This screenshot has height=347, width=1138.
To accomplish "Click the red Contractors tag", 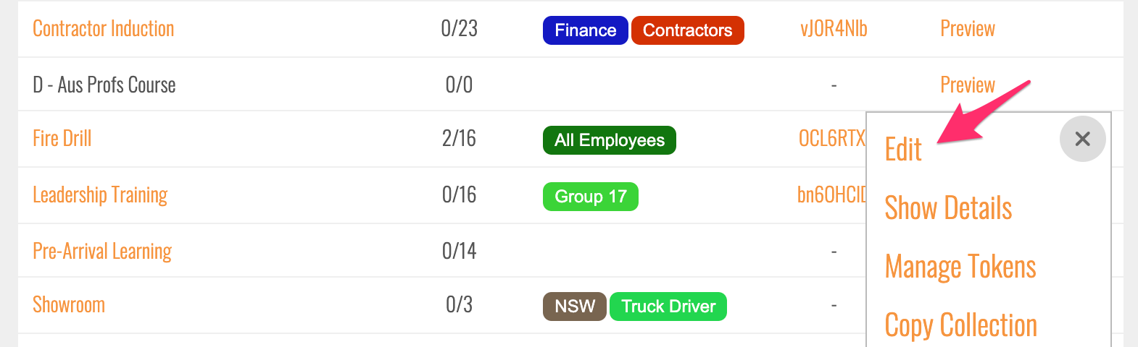I will point(687,30).
